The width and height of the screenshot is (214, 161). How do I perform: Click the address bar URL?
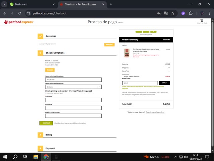(49, 13)
